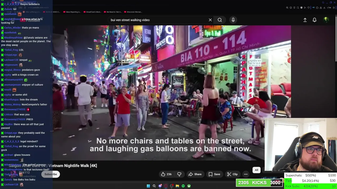Click the YouTube search magnifier button
This screenshot has width=337, height=189.
click(x=220, y=20)
